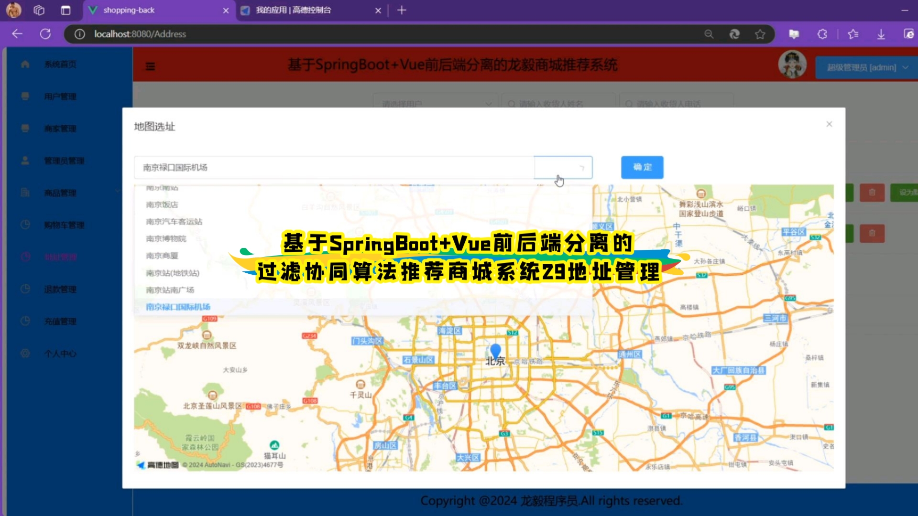Click the browser favorites star icon

[x=760, y=34]
